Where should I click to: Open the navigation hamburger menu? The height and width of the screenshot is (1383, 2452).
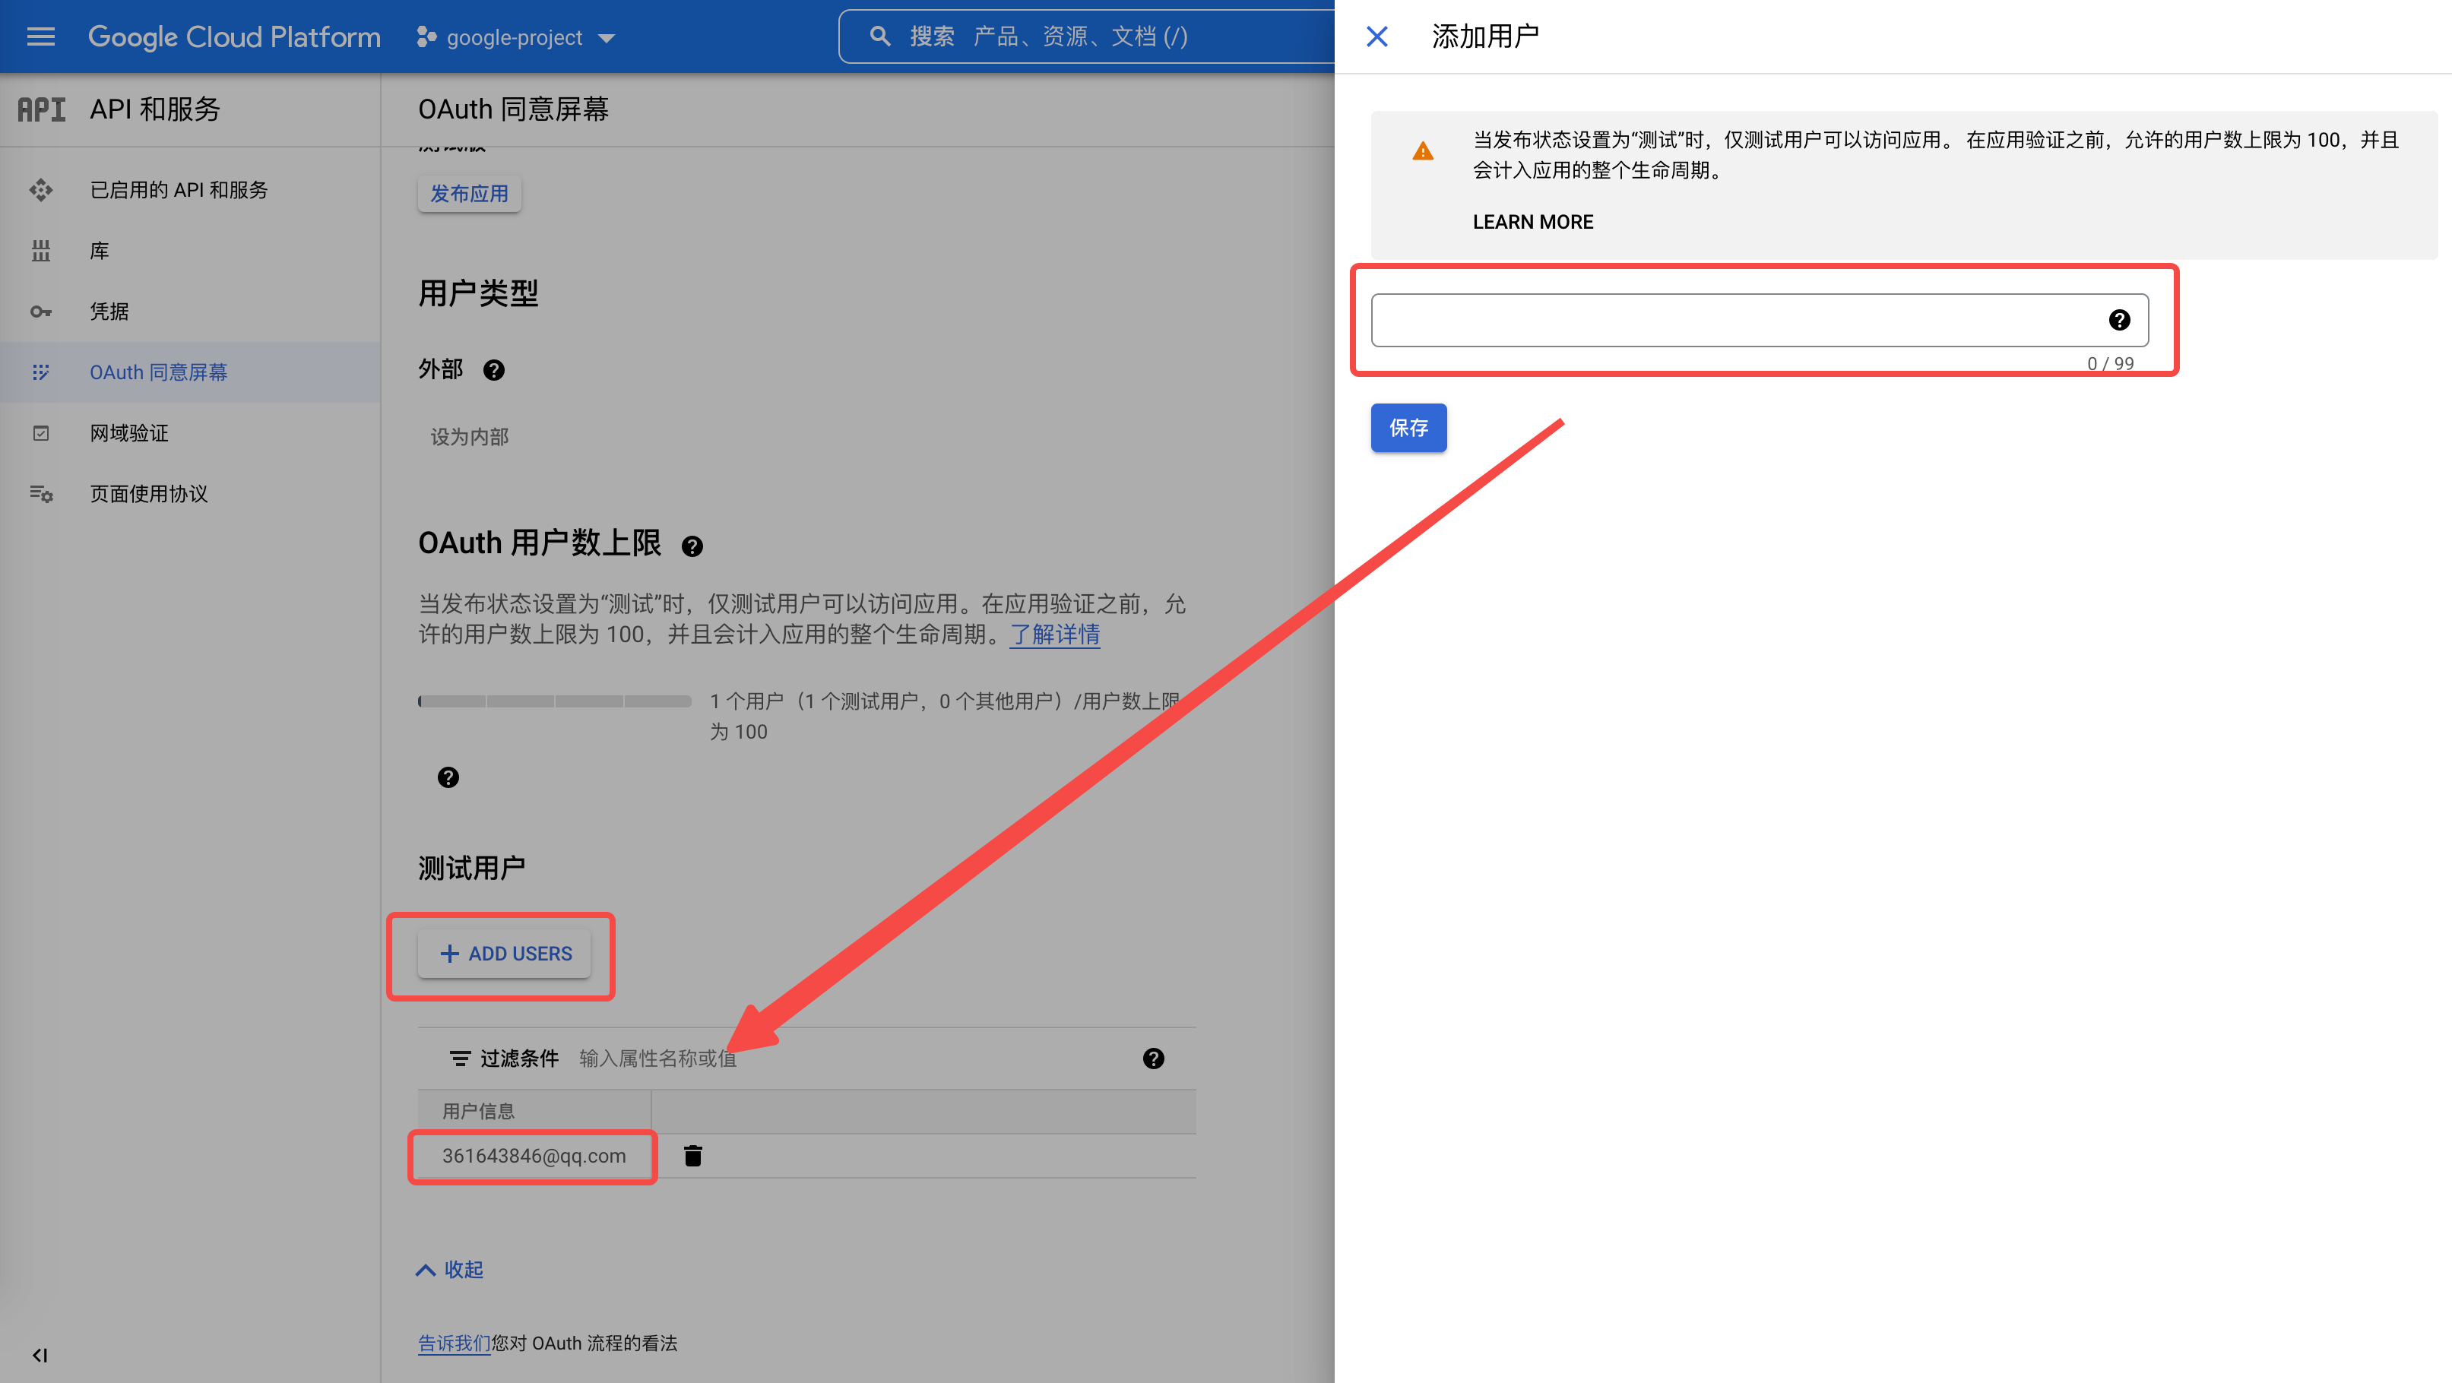(x=40, y=36)
